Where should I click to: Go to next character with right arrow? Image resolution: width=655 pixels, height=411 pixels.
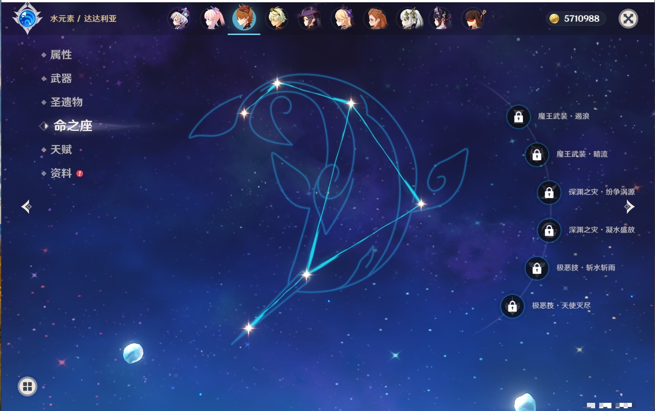tap(629, 207)
